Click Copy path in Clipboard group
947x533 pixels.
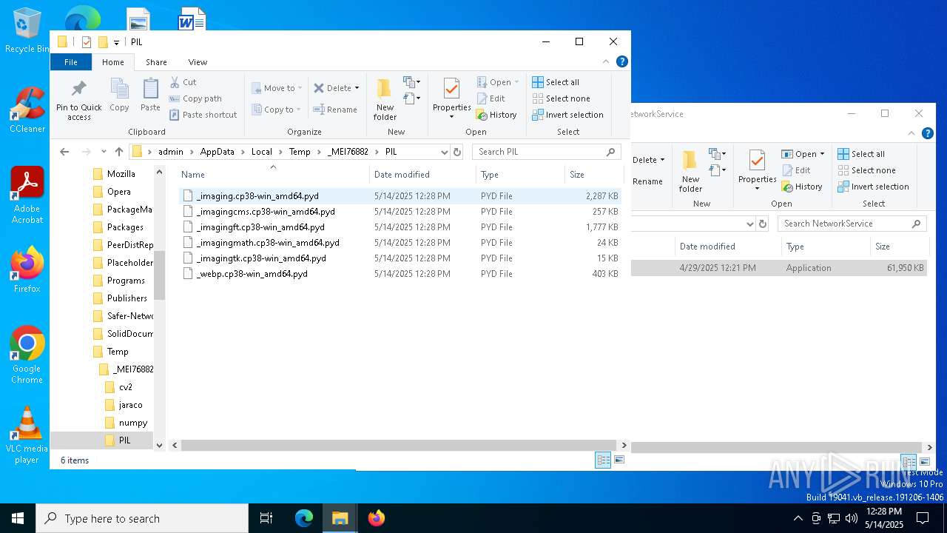[195, 98]
